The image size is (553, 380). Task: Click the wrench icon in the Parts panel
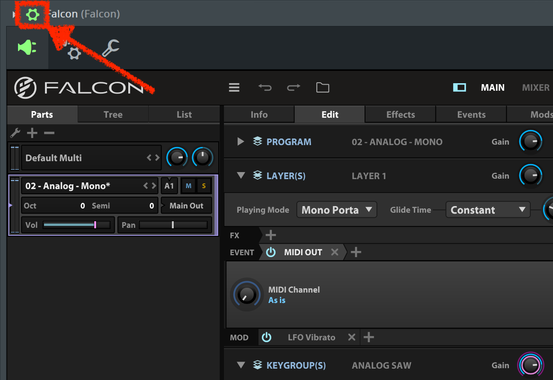point(15,133)
